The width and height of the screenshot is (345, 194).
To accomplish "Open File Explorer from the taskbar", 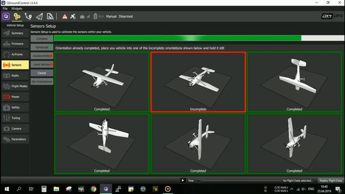I will (56, 189).
